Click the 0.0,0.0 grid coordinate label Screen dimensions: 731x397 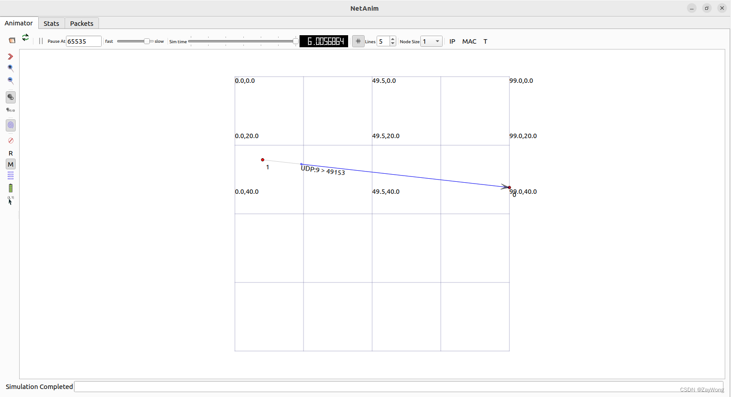pos(245,81)
